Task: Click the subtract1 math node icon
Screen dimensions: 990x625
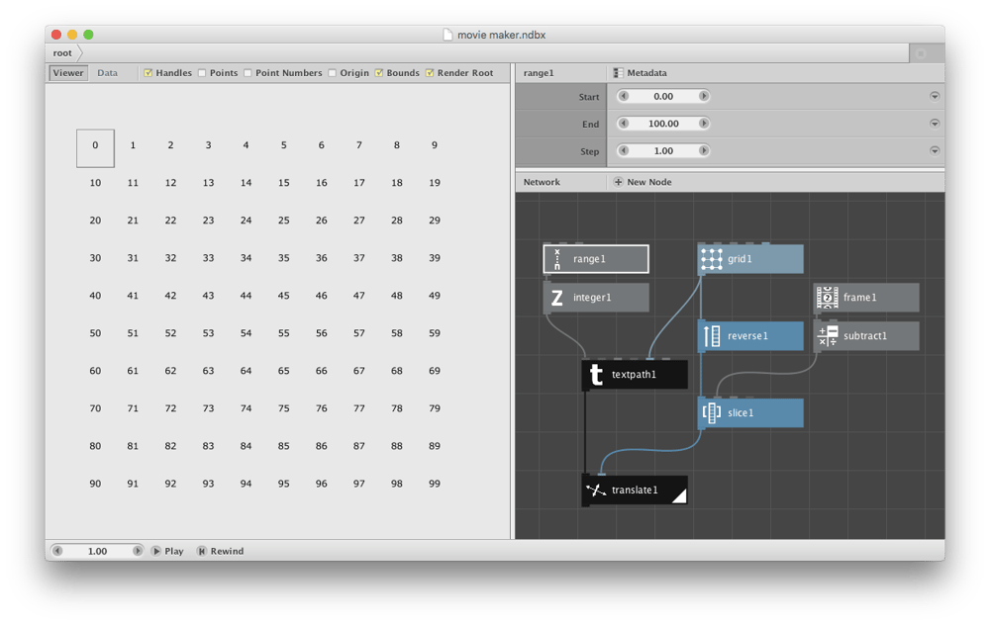Action: coord(827,336)
